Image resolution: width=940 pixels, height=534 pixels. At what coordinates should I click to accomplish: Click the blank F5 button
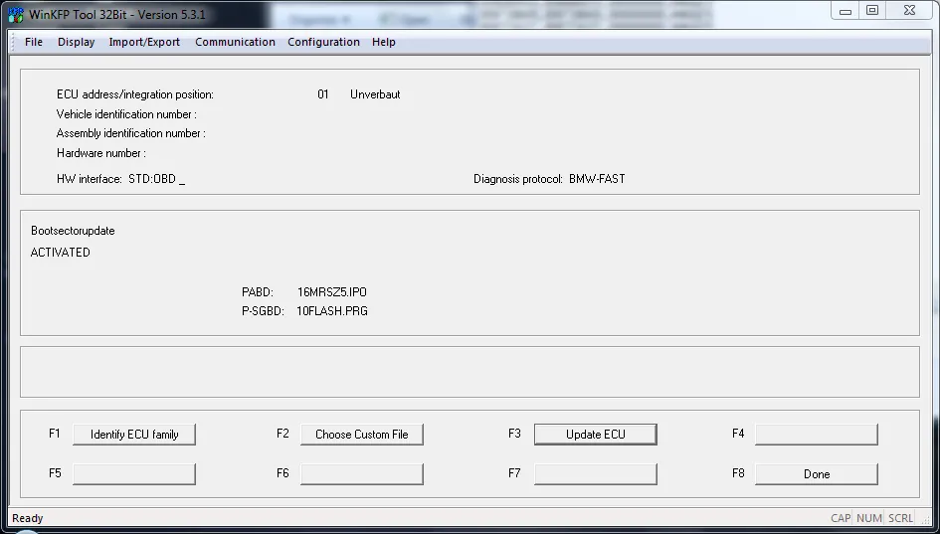134,474
